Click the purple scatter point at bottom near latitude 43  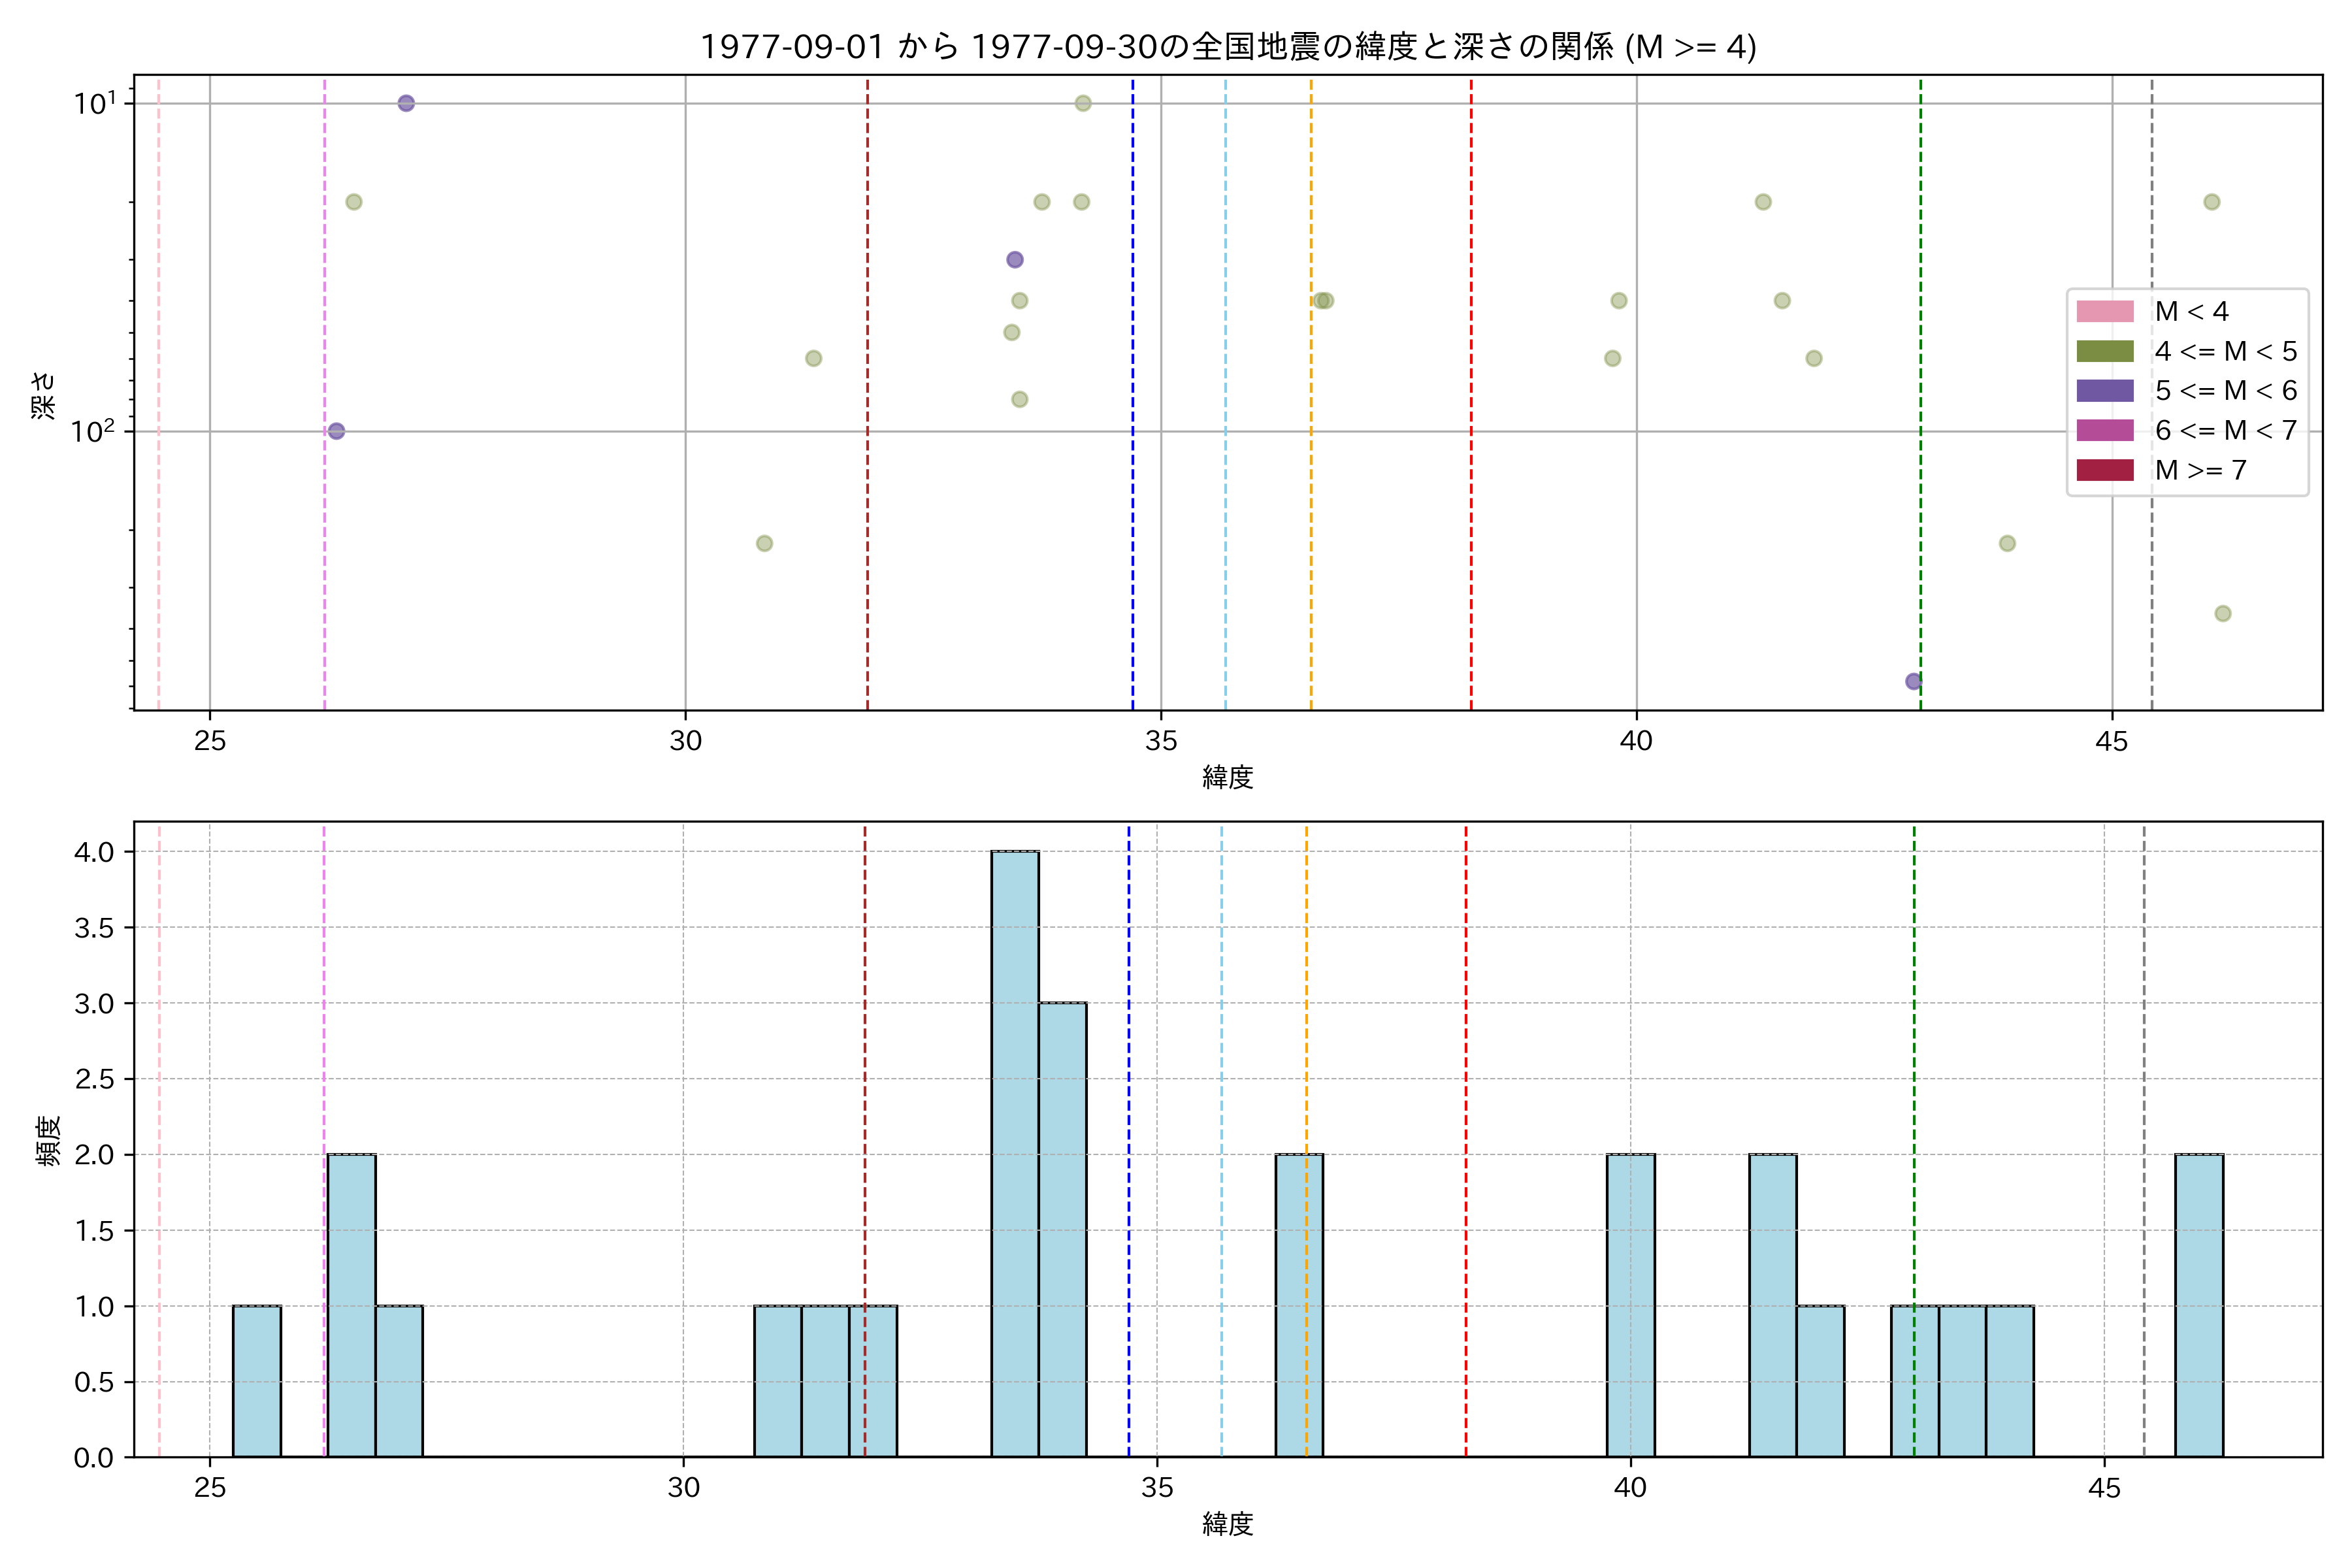coord(1913,682)
